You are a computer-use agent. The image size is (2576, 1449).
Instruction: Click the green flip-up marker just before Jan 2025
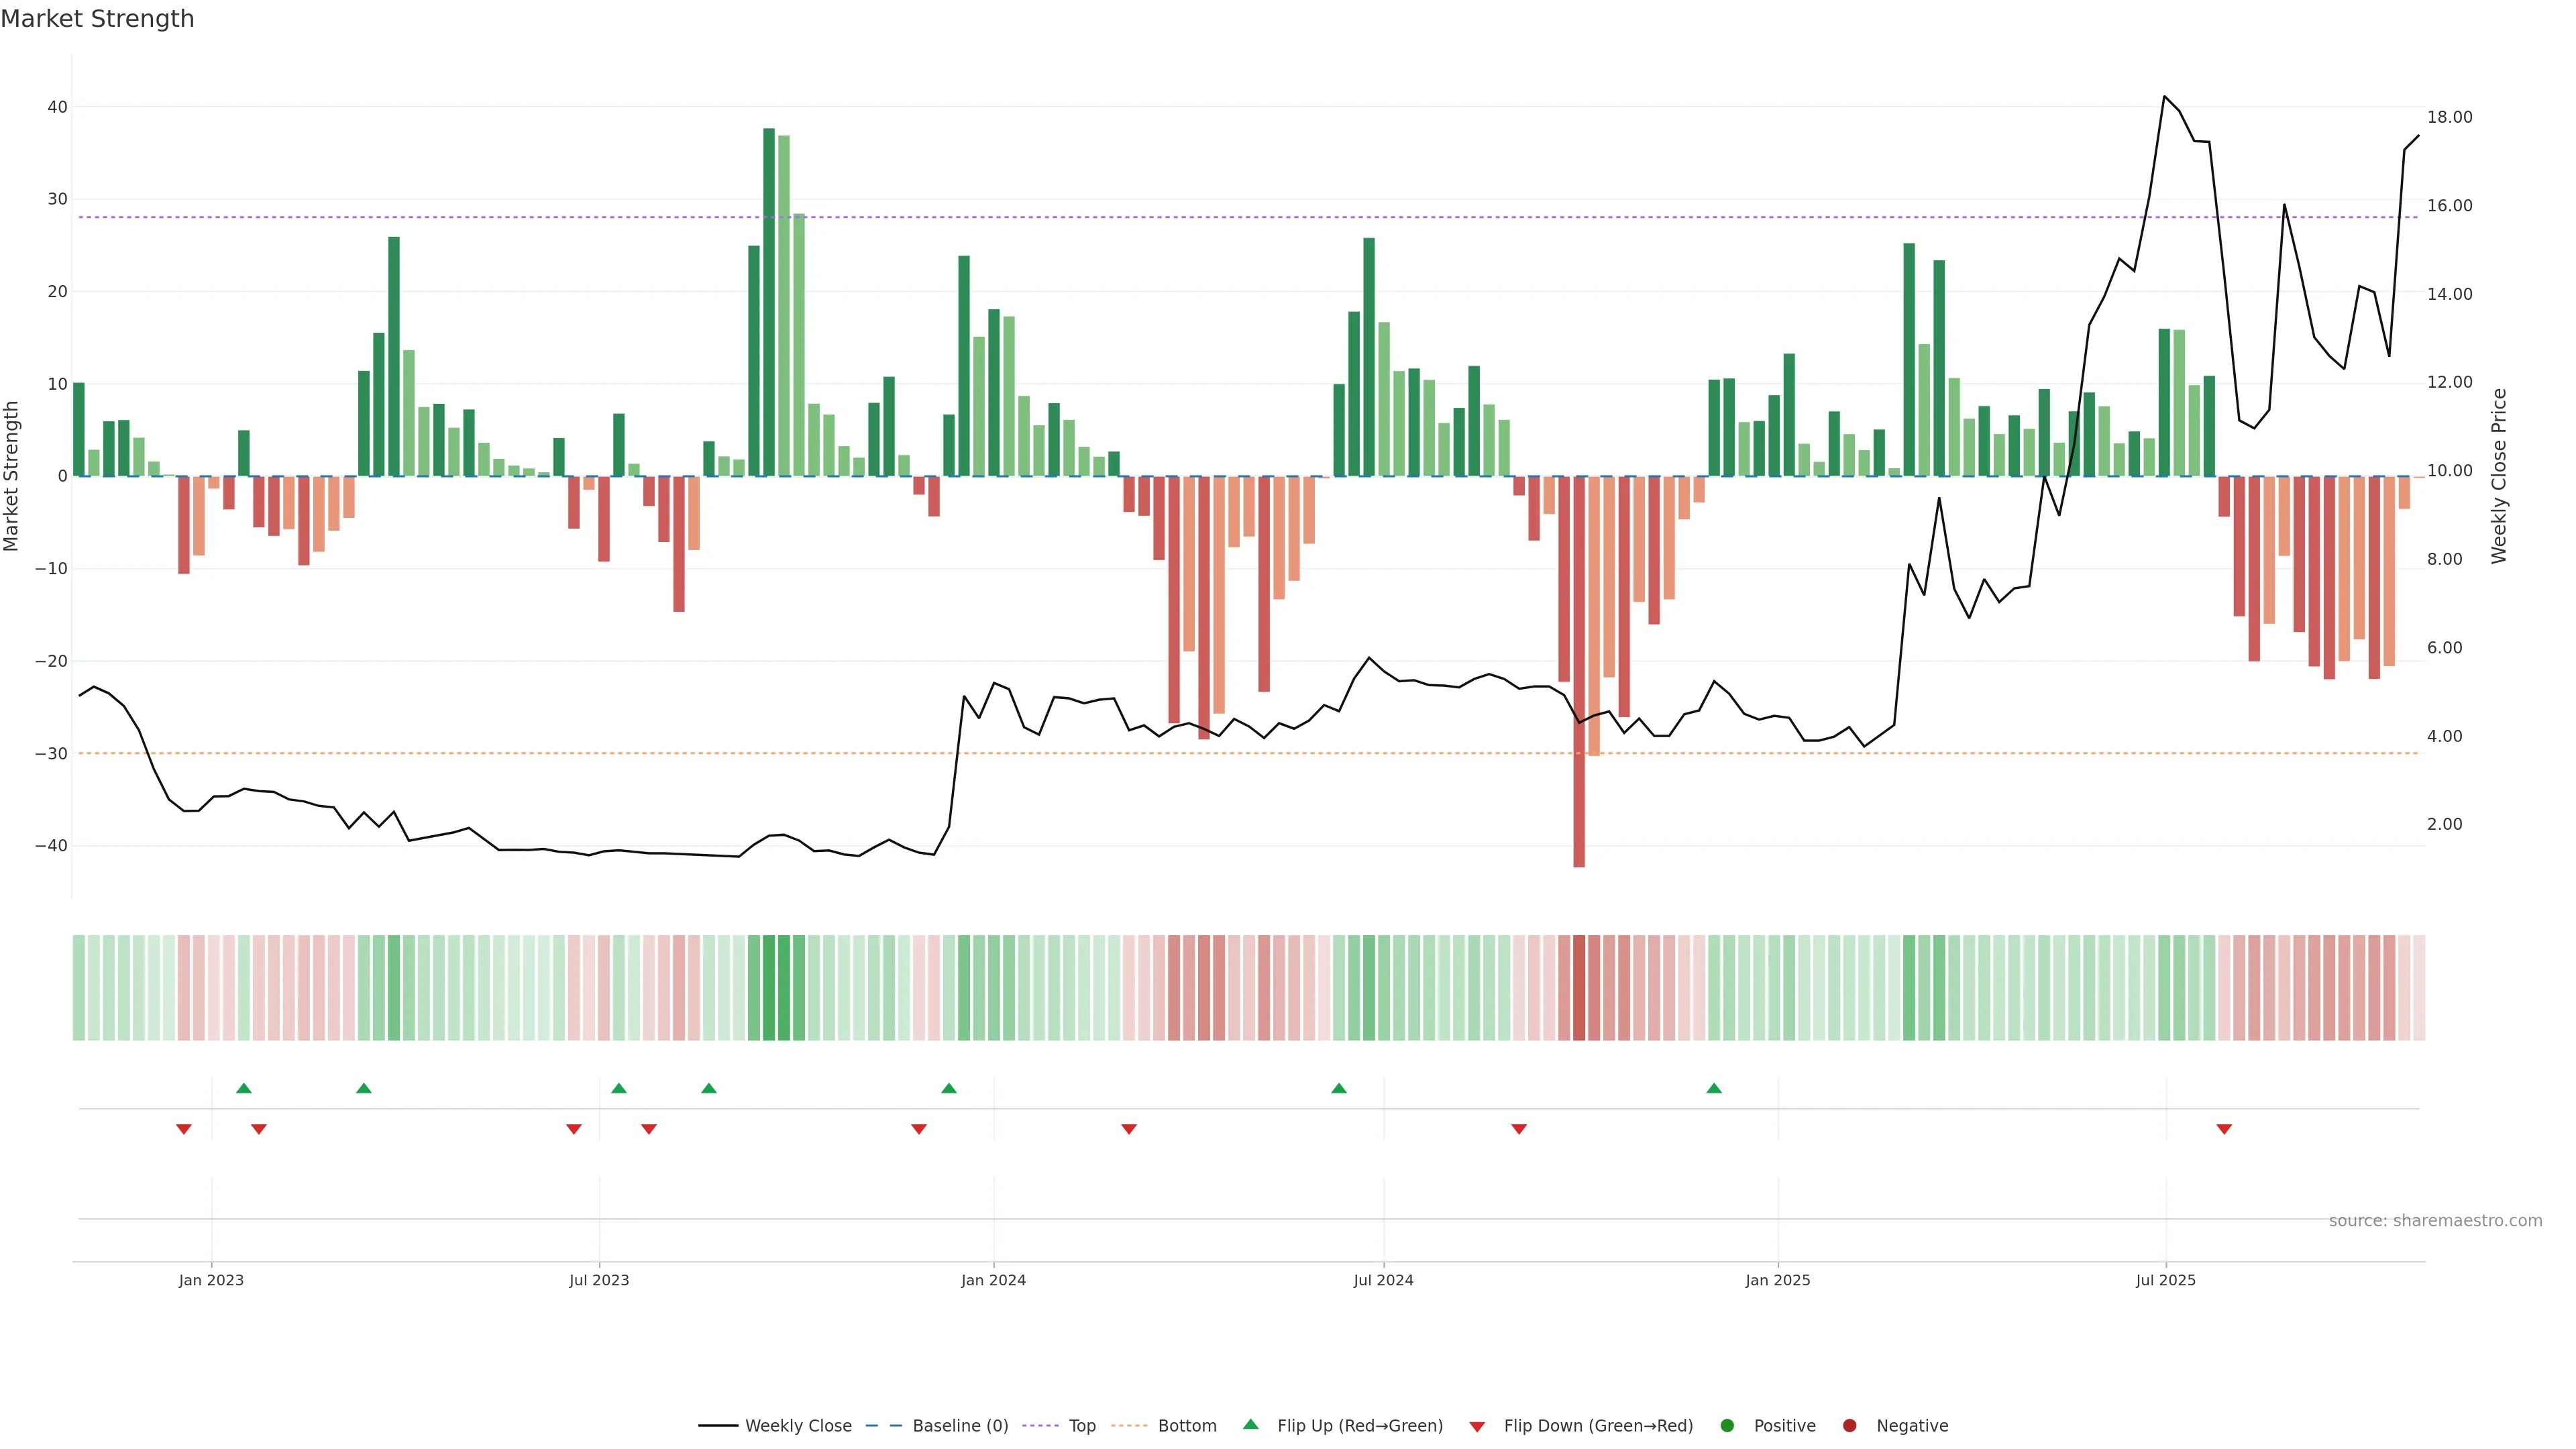(x=1714, y=1088)
